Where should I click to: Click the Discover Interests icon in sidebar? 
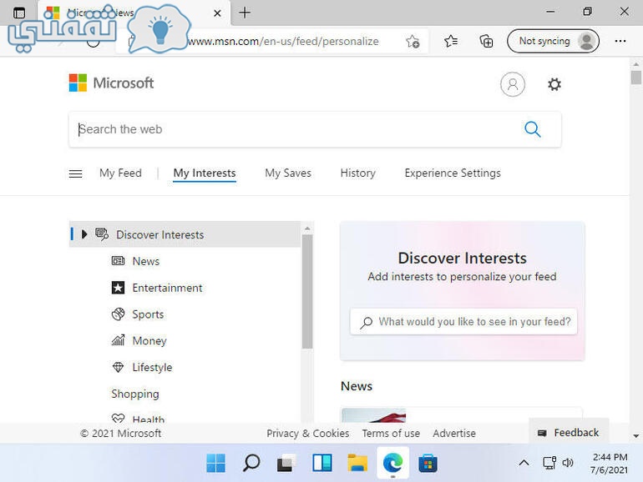(102, 234)
